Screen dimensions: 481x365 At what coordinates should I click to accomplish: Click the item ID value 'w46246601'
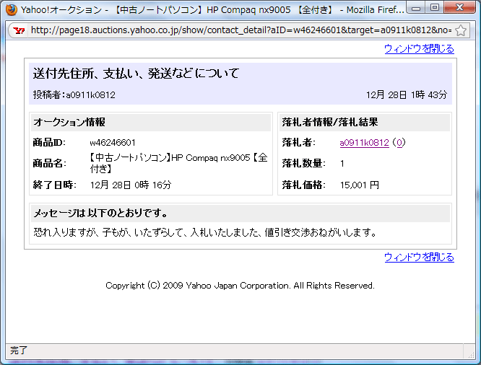coord(113,143)
